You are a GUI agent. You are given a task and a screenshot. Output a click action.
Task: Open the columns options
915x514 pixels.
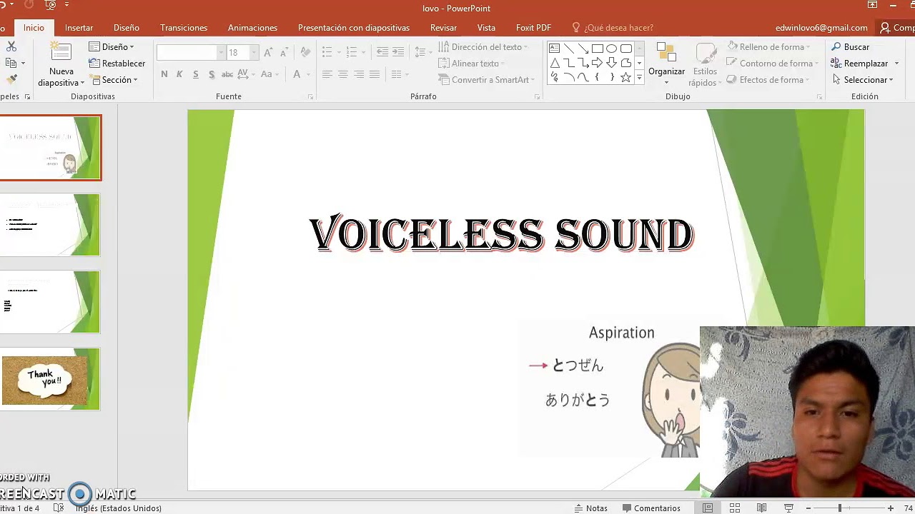[400, 74]
